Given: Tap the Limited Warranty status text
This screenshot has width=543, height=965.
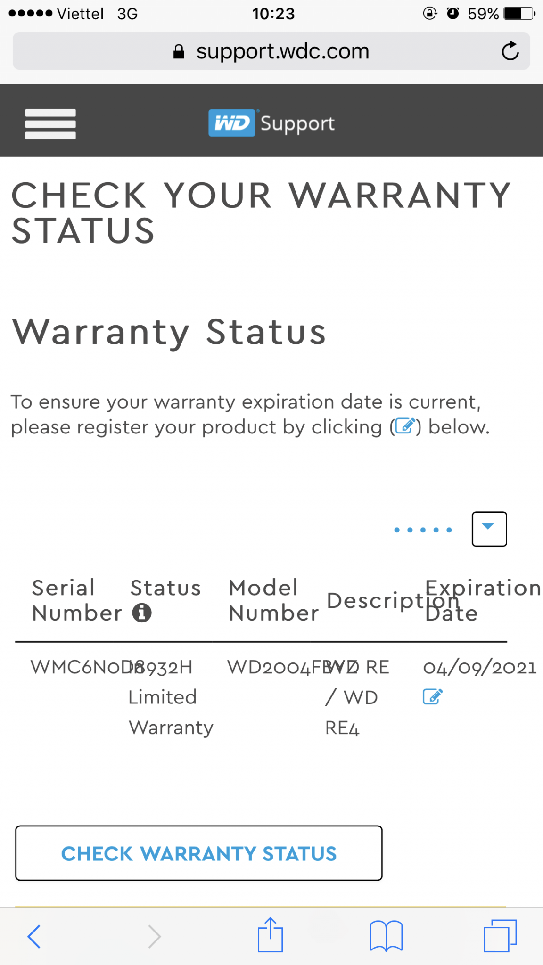Looking at the screenshot, I should click(x=170, y=712).
